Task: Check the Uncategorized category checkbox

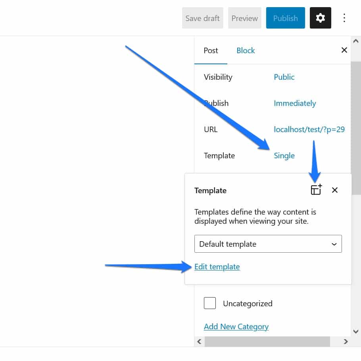Action: coord(210,303)
